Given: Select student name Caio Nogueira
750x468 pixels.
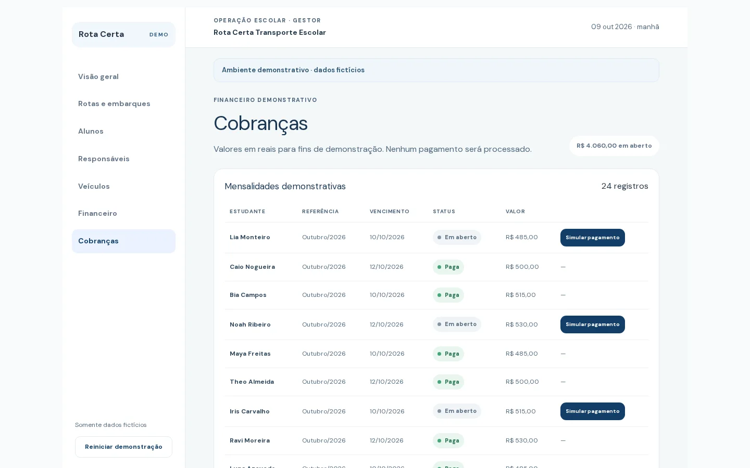Looking at the screenshot, I should tap(252, 267).
